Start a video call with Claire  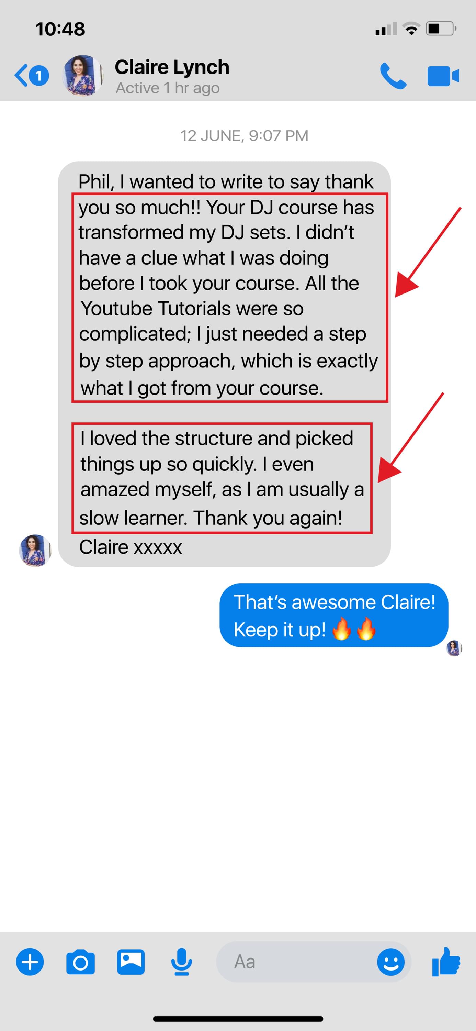[x=443, y=76]
